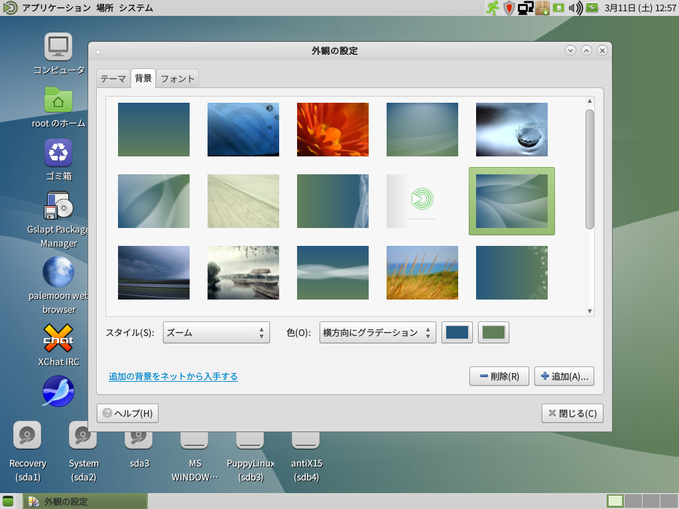The image size is (679, 509).
Task: Select the white wallpaper with green spiral logo
Action: [422, 201]
